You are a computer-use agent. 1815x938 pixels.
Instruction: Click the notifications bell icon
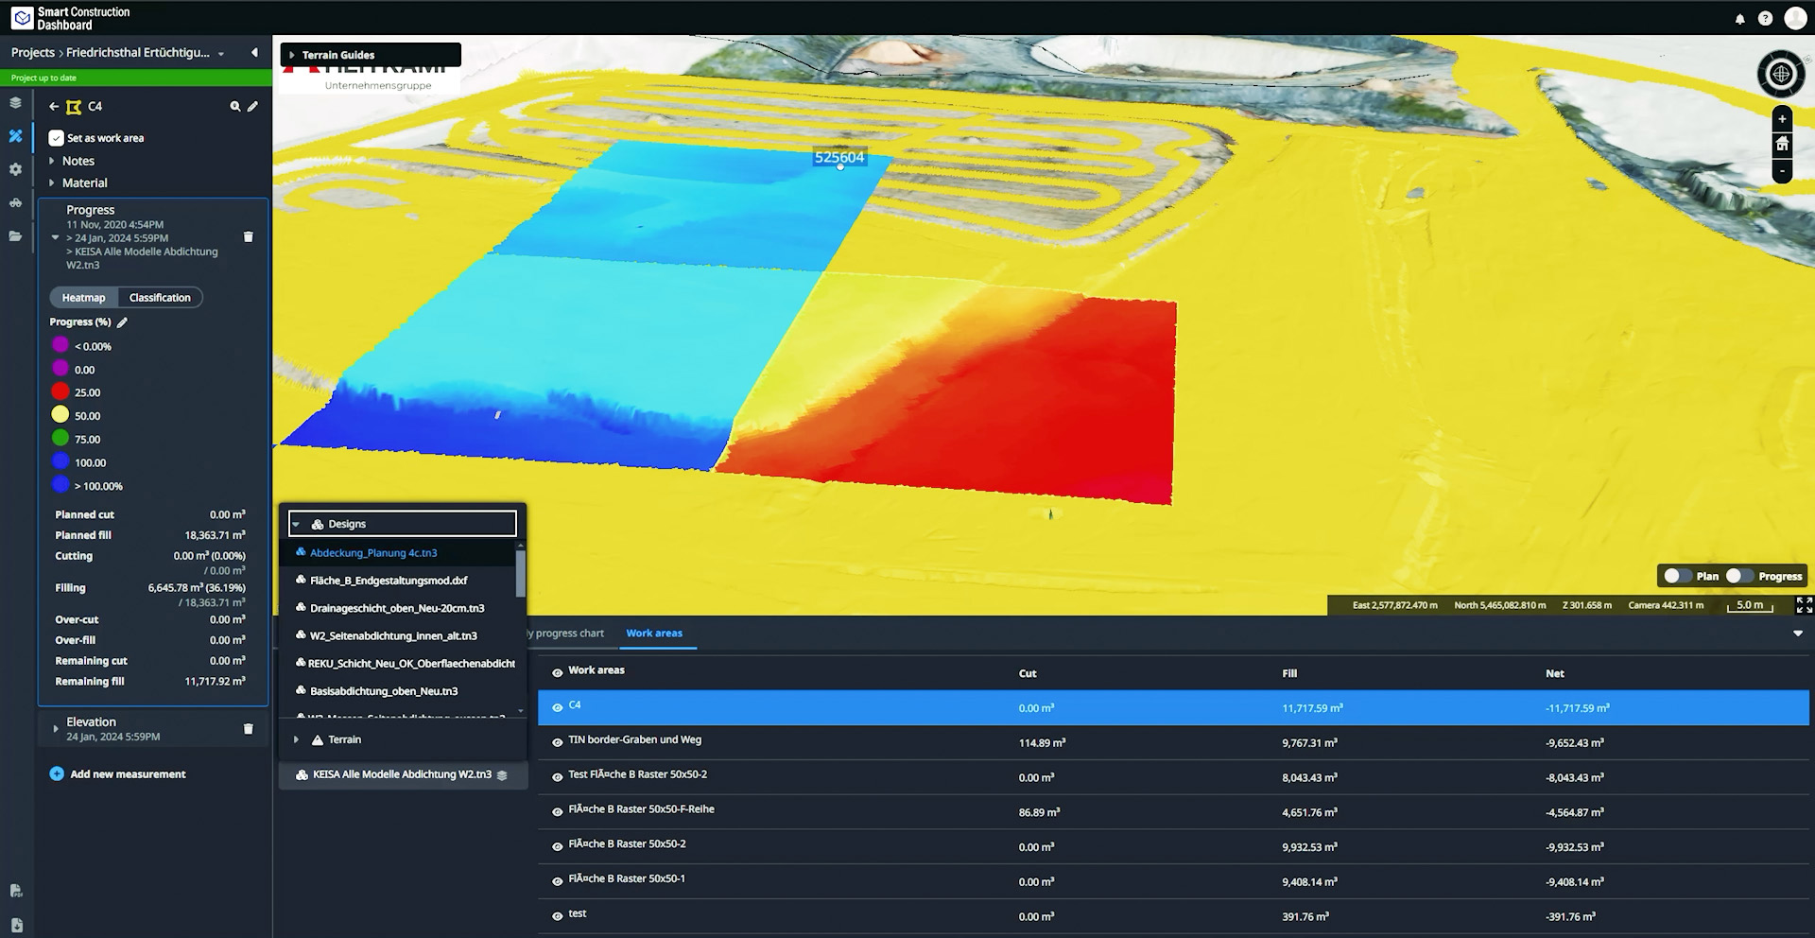coord(1739,19)
